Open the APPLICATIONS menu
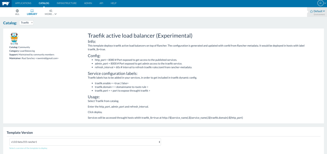The image size is (327, 154). 23,3
